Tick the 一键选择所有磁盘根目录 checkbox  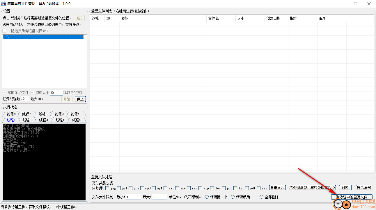pos(4,31)
